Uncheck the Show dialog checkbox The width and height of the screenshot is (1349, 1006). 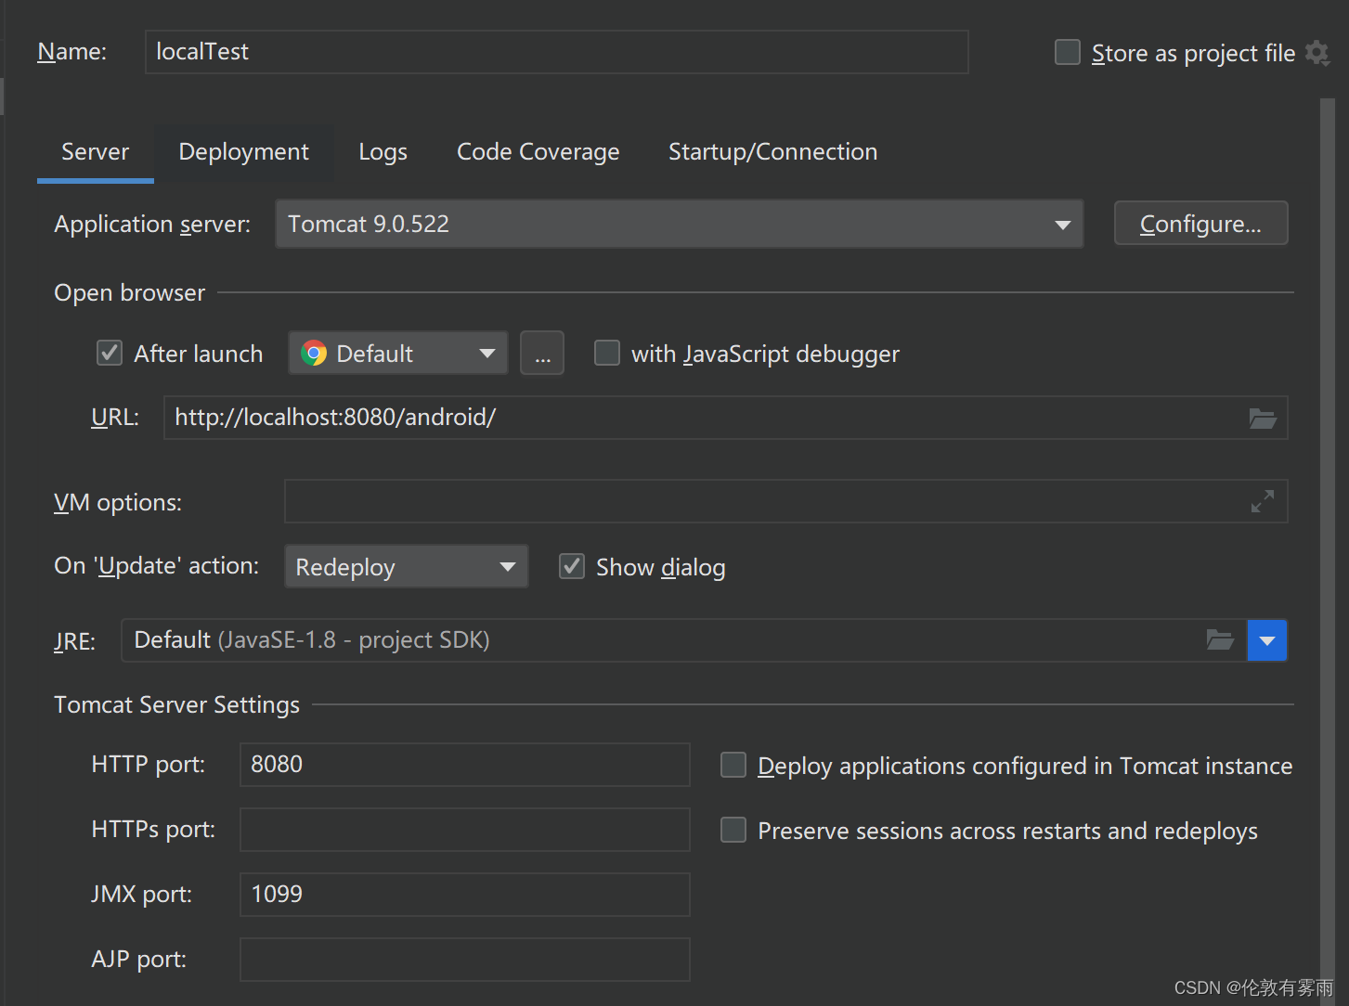(x=572, y=566)
